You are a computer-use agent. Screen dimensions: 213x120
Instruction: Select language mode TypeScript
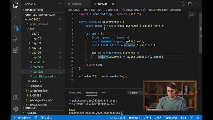(x=171, y=118)
